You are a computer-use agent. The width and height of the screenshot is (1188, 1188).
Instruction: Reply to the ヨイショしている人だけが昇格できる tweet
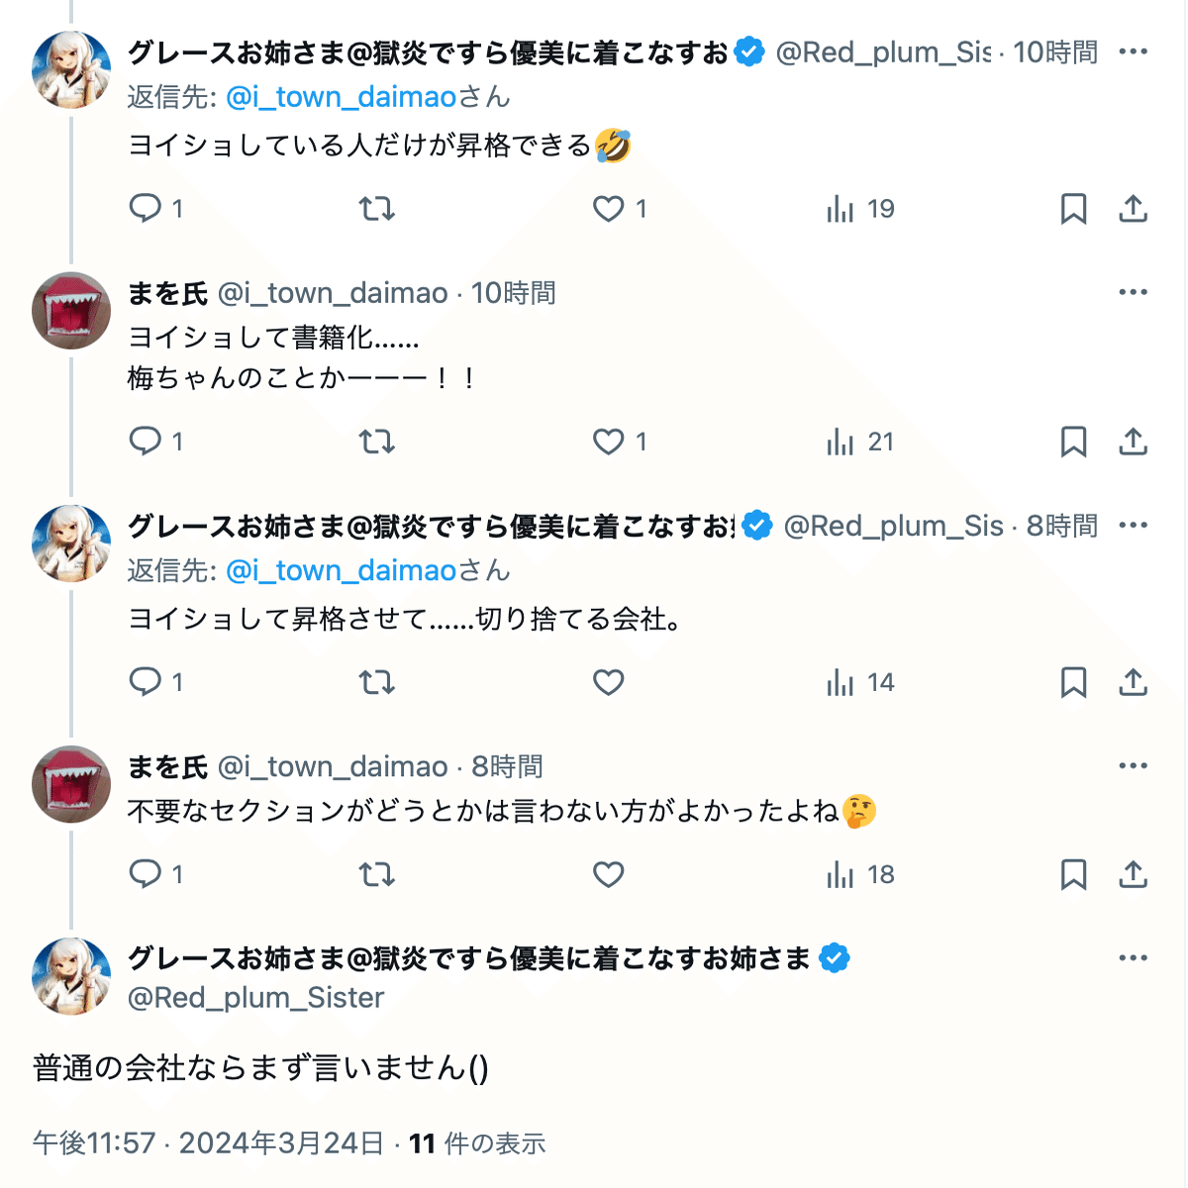pyautogui.click(x=146, y=208)
